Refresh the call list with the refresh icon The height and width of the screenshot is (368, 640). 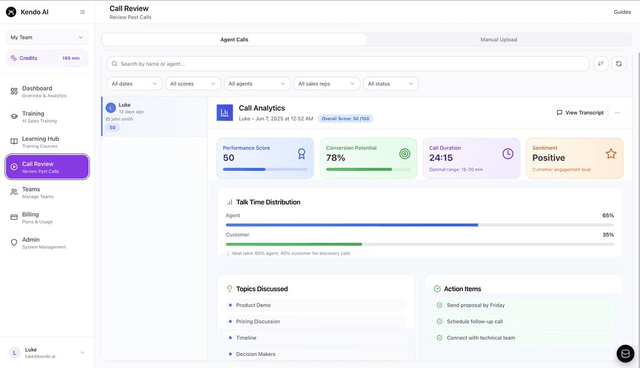point(619,63)
